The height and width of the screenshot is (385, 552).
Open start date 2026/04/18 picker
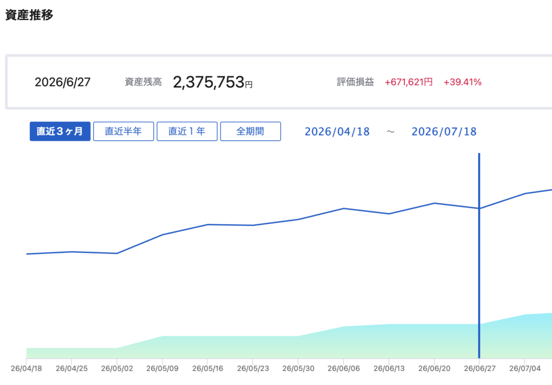tap(337, 132)
